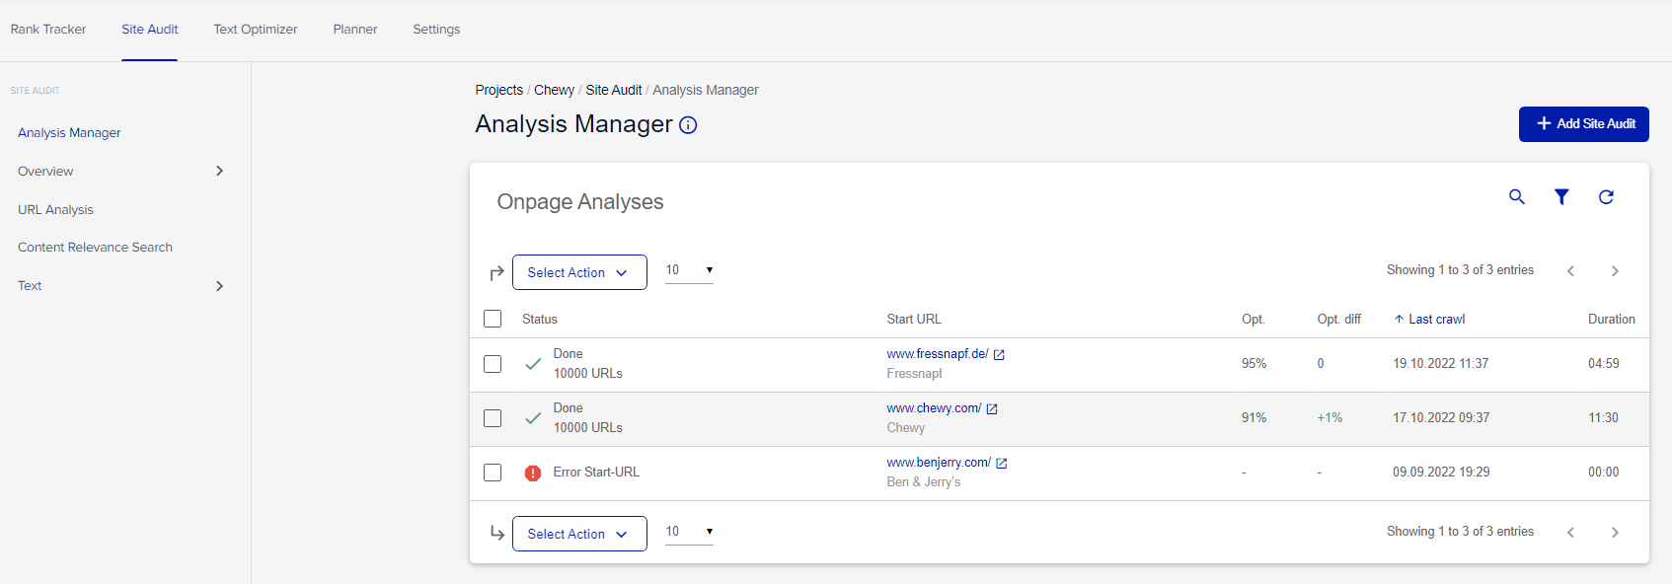Open the filter icon in Onpage Analyses
The height and width of the screenshot is (584, 1672).
point(1561,197)
